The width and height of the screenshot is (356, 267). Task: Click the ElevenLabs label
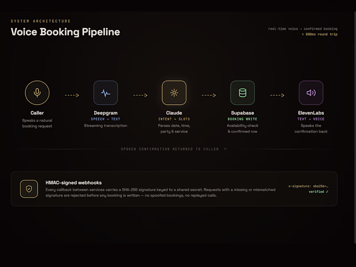pyautogui.click(x=311, y=113)
